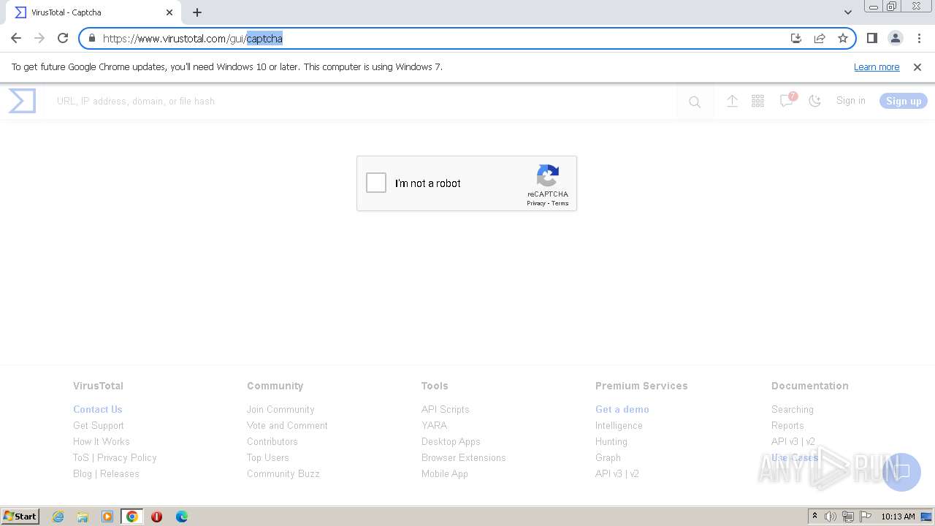Viewport: 935px width, 526px height.
Task: Open the Join Community link
Action: 280,409
